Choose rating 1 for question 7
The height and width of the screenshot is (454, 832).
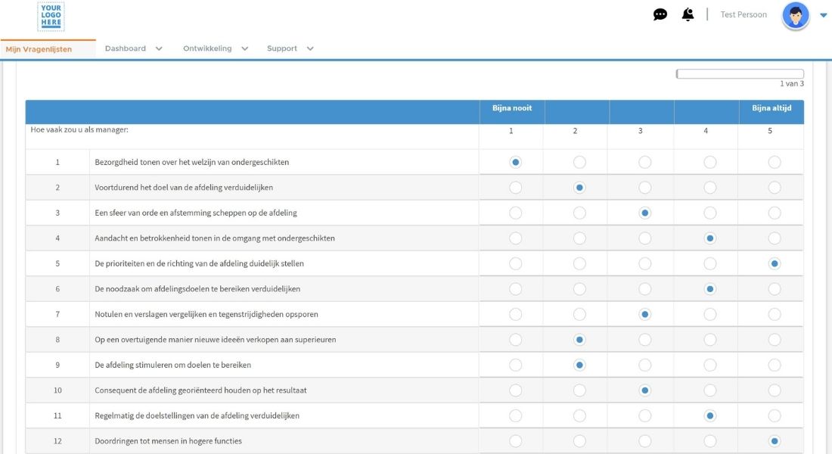515,314
